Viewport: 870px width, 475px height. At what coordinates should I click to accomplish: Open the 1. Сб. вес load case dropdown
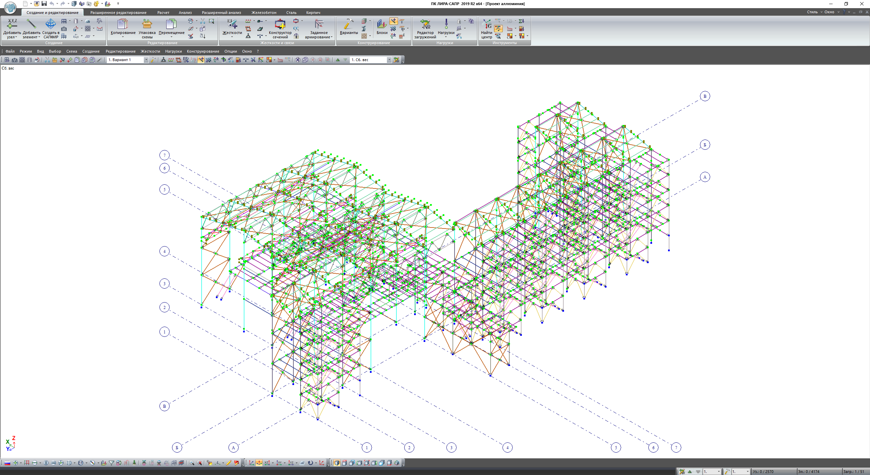389,60
